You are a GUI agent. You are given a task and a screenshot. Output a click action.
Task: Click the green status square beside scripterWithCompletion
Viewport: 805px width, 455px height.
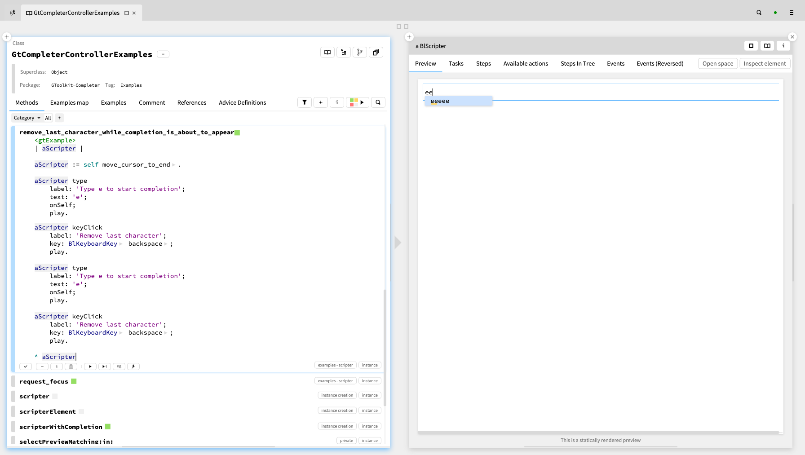(108, 427)
